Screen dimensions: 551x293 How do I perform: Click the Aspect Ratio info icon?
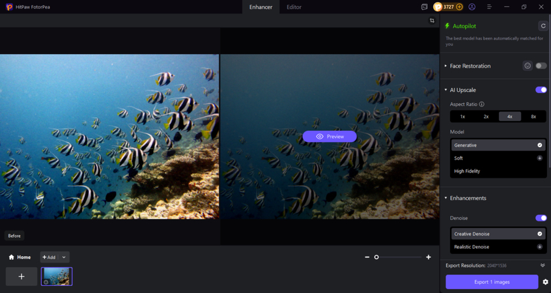pos(482,104)
